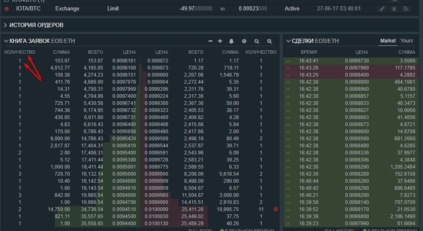This screenshot has width=423, height=231.
Task: Click trade price 0.0099000
Action: 357,82
